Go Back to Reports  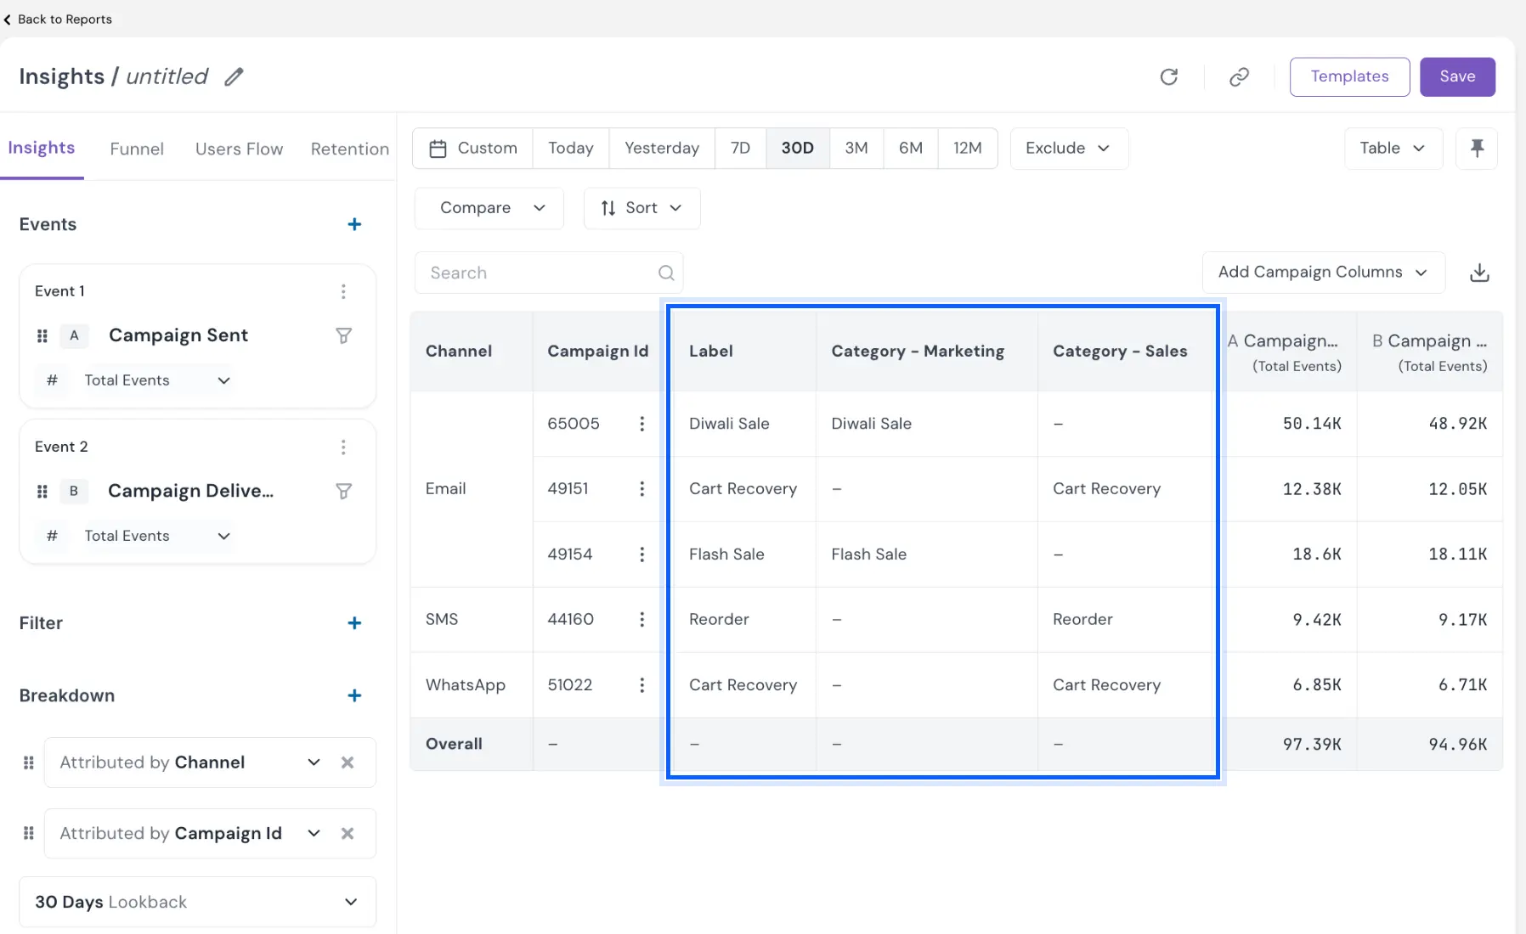(x=58, y=19)
